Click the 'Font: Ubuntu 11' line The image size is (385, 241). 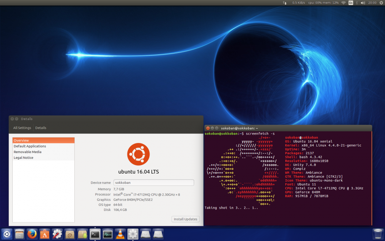click(300, 184)
